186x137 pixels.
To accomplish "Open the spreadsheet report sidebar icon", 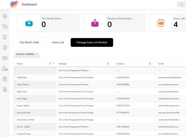I will 5,90.
